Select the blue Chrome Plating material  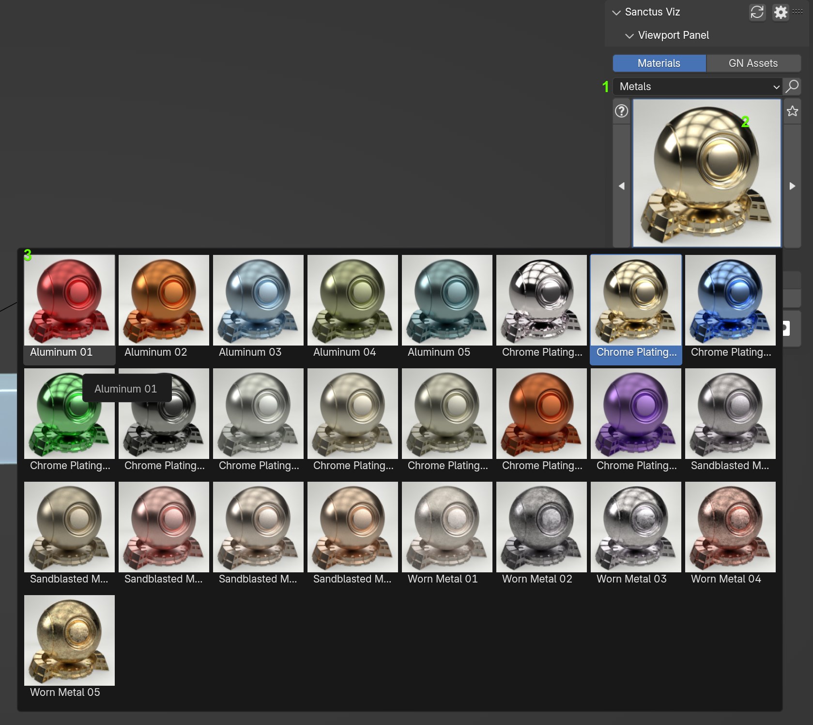pyautogui.click(x=730, y=300)
